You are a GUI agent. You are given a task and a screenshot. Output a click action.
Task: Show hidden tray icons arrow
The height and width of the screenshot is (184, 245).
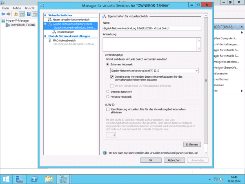(x=210, y=180)
